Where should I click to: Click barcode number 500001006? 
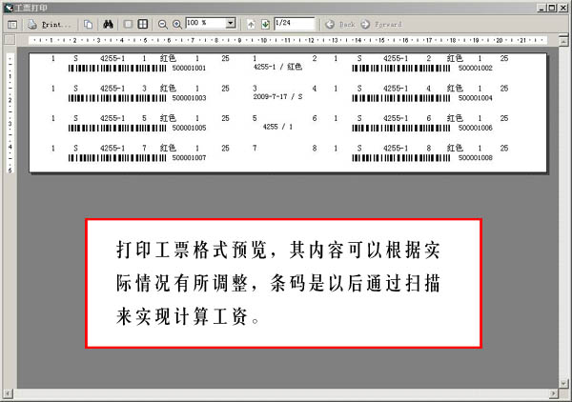pos(476,128)
